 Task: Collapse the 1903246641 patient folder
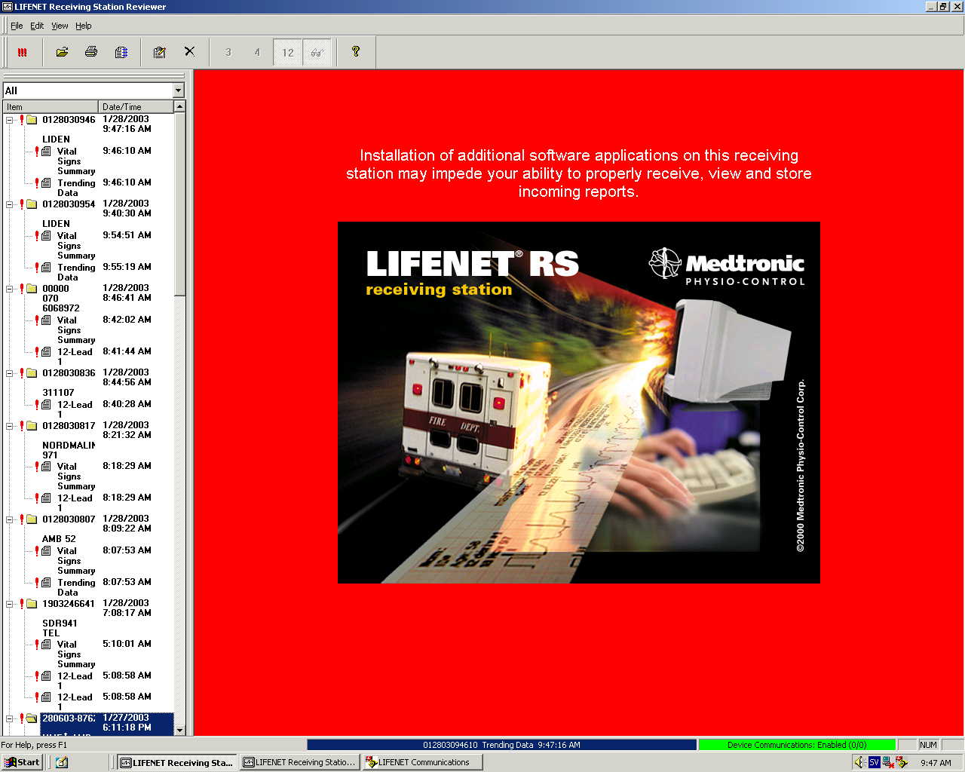pyautogui.click(x=10, y=604)
